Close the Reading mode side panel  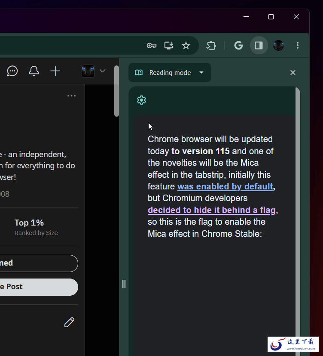pyautogui.click(x=293, y=73)
